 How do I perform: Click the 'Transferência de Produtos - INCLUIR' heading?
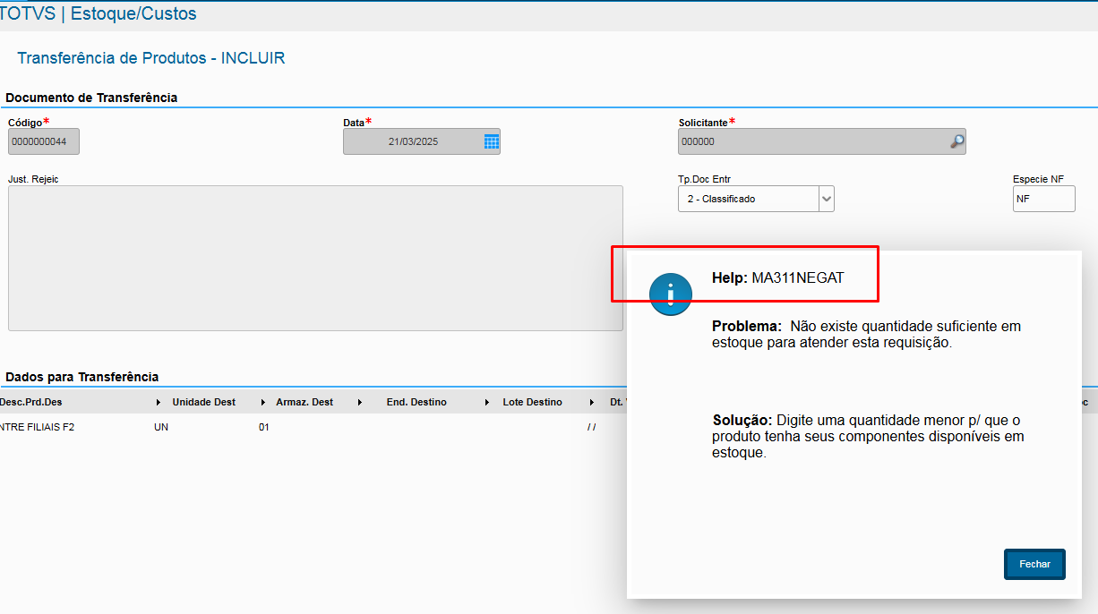click(151, 58)
